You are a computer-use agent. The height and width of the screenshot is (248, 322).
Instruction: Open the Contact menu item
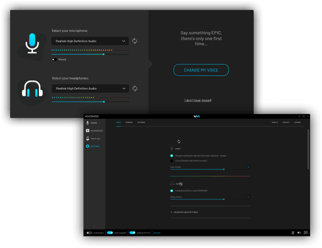point(286,123)
